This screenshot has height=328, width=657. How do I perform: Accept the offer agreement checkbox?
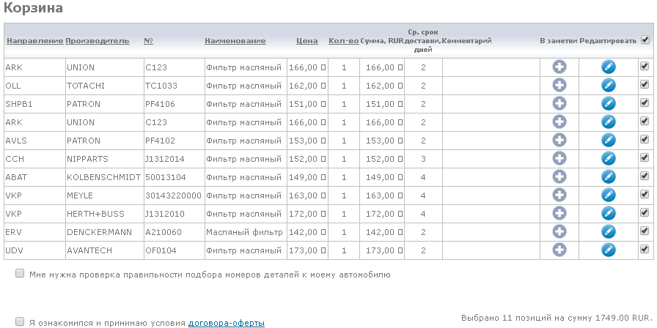[19, 321]
